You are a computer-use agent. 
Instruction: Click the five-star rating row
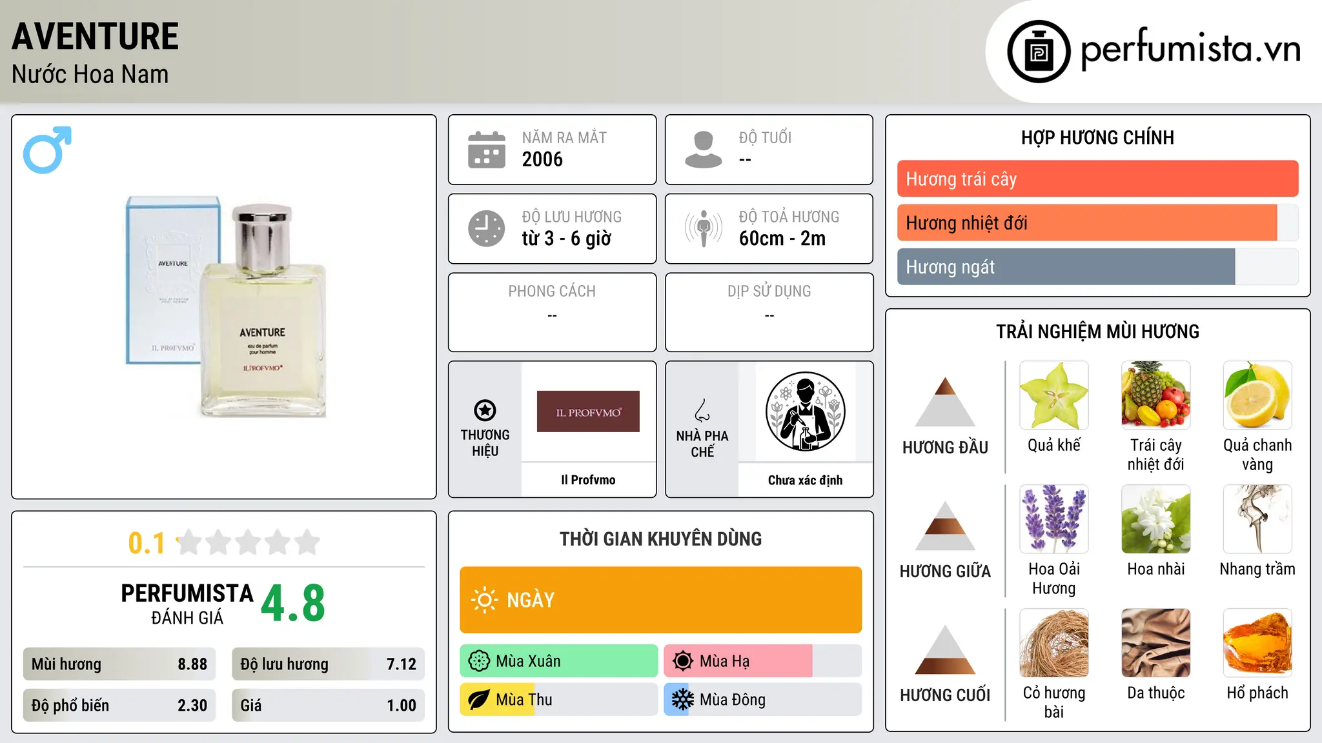pyautogui.click(x=249, y=542)
